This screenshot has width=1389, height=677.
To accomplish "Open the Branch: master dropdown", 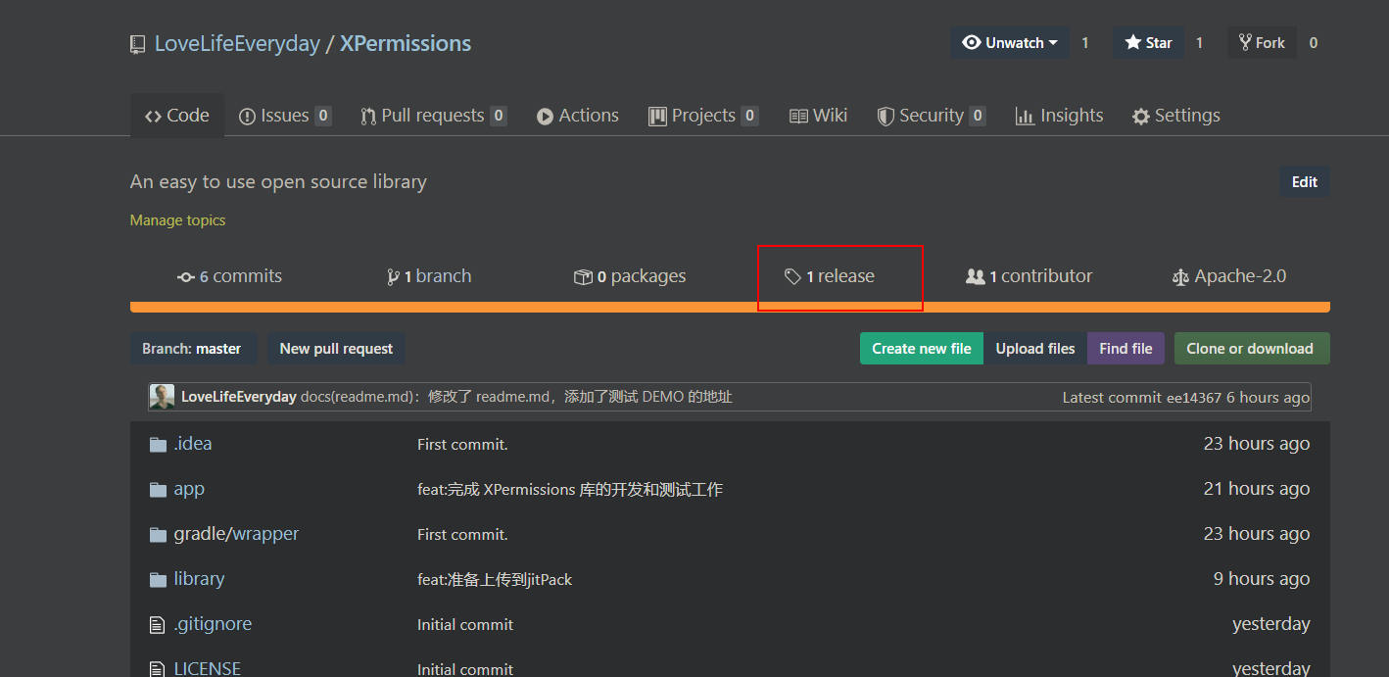I will pyautogui.click(x=194, y=349).
